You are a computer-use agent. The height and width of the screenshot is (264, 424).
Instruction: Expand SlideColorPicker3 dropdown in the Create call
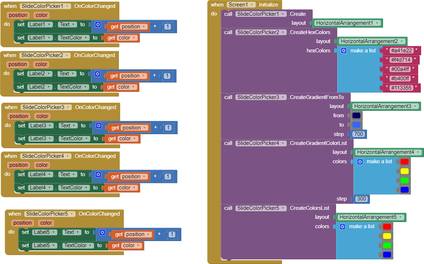point(284,97)
